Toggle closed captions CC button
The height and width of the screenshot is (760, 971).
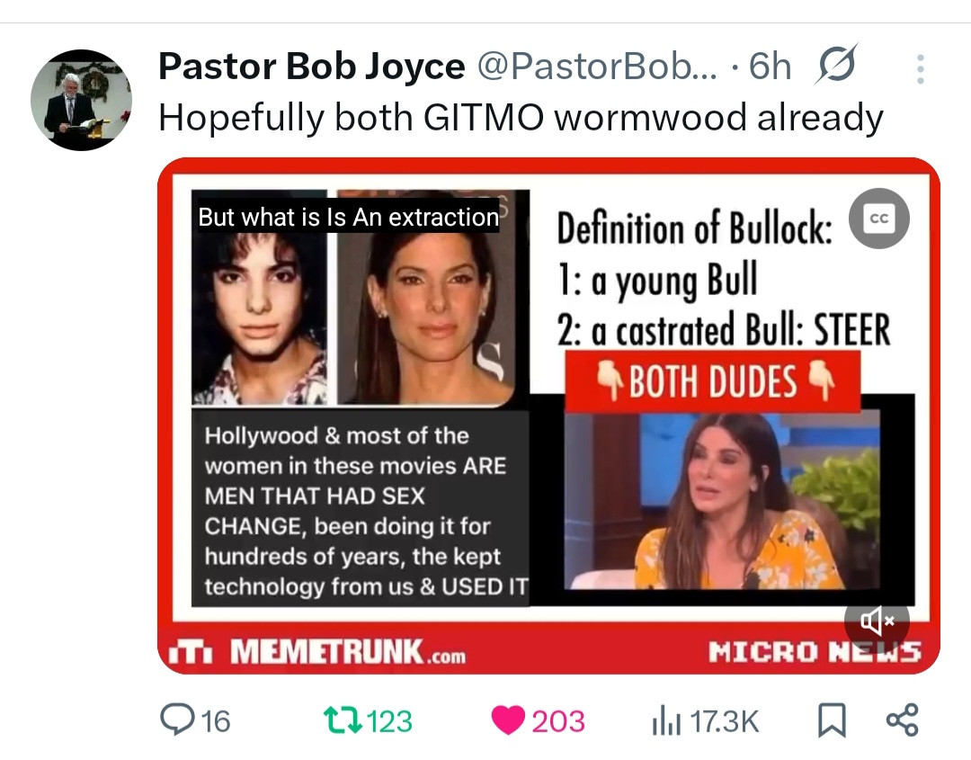pos(878,219)
